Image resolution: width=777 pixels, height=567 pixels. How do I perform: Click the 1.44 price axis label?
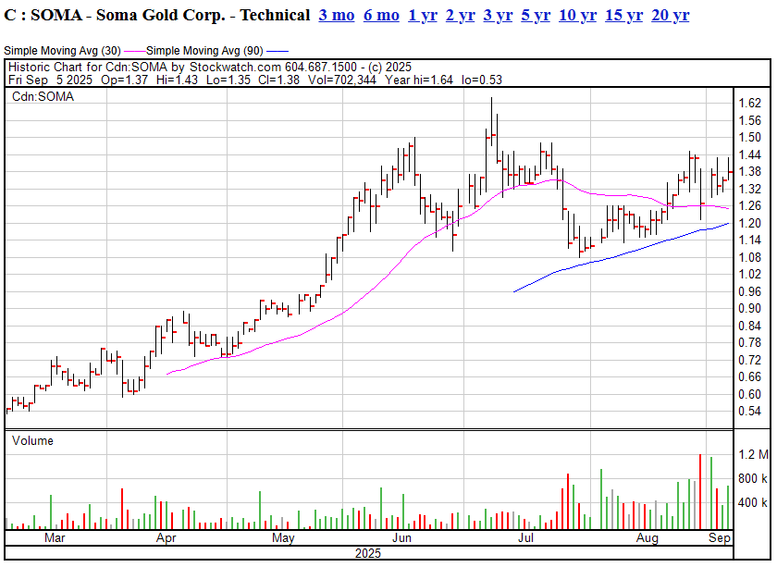pos(750,154)
